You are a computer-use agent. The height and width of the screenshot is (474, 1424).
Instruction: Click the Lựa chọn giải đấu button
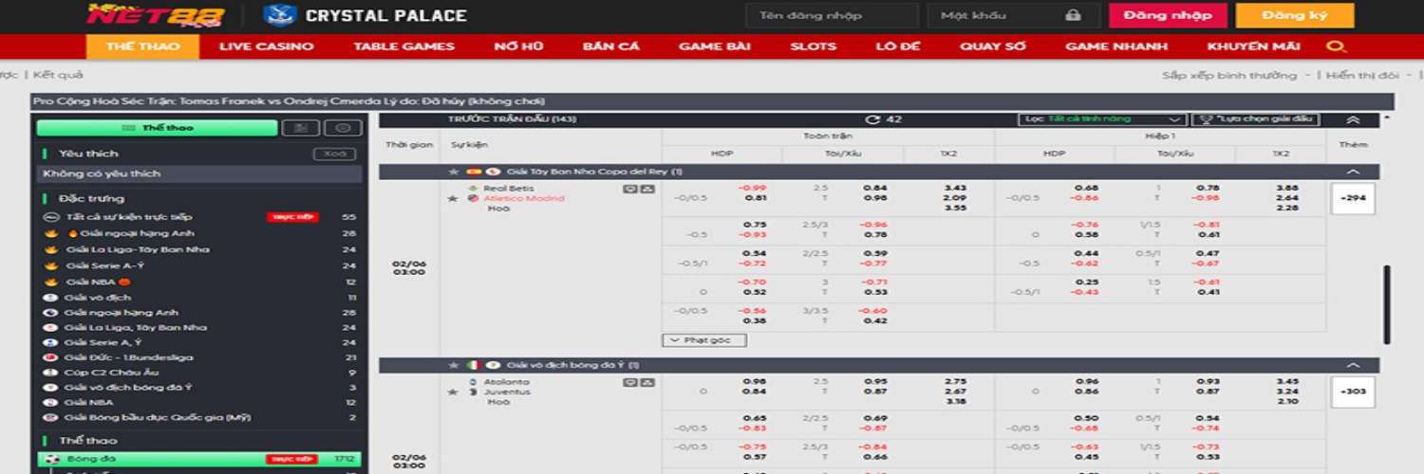click(x=1254, y=119)
